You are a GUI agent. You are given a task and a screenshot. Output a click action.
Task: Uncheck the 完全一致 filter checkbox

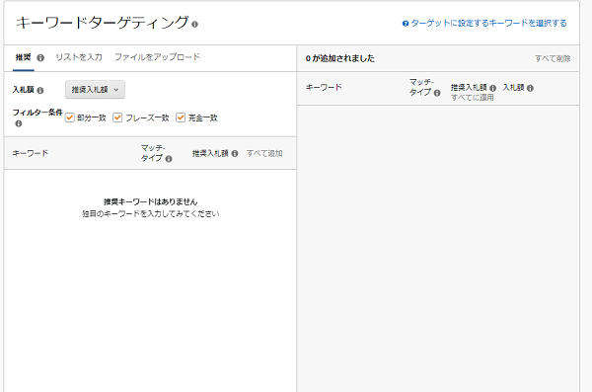(181, 118)
